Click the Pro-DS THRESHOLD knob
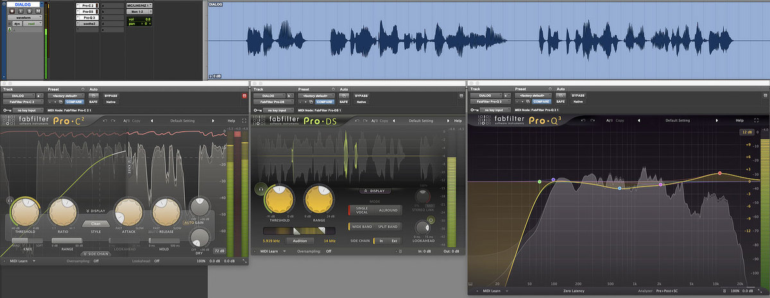 [x=279, y=199]
